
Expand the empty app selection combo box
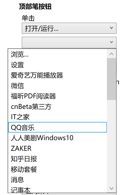tap(69, 42)
